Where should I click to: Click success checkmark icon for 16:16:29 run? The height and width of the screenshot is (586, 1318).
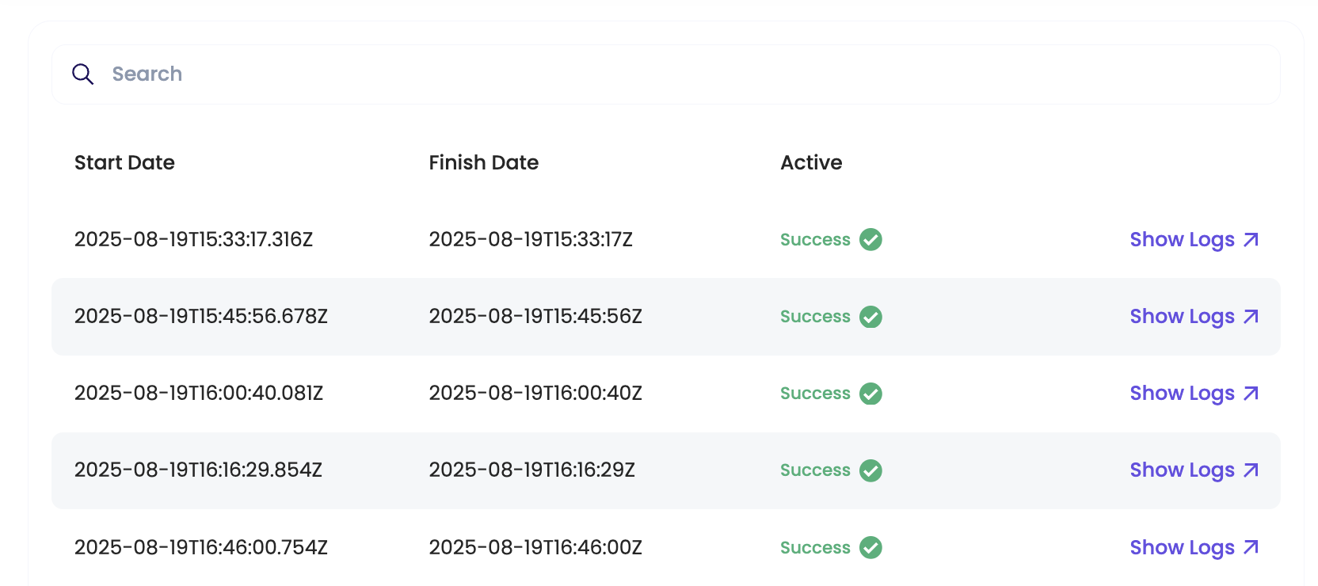point(870,470)
